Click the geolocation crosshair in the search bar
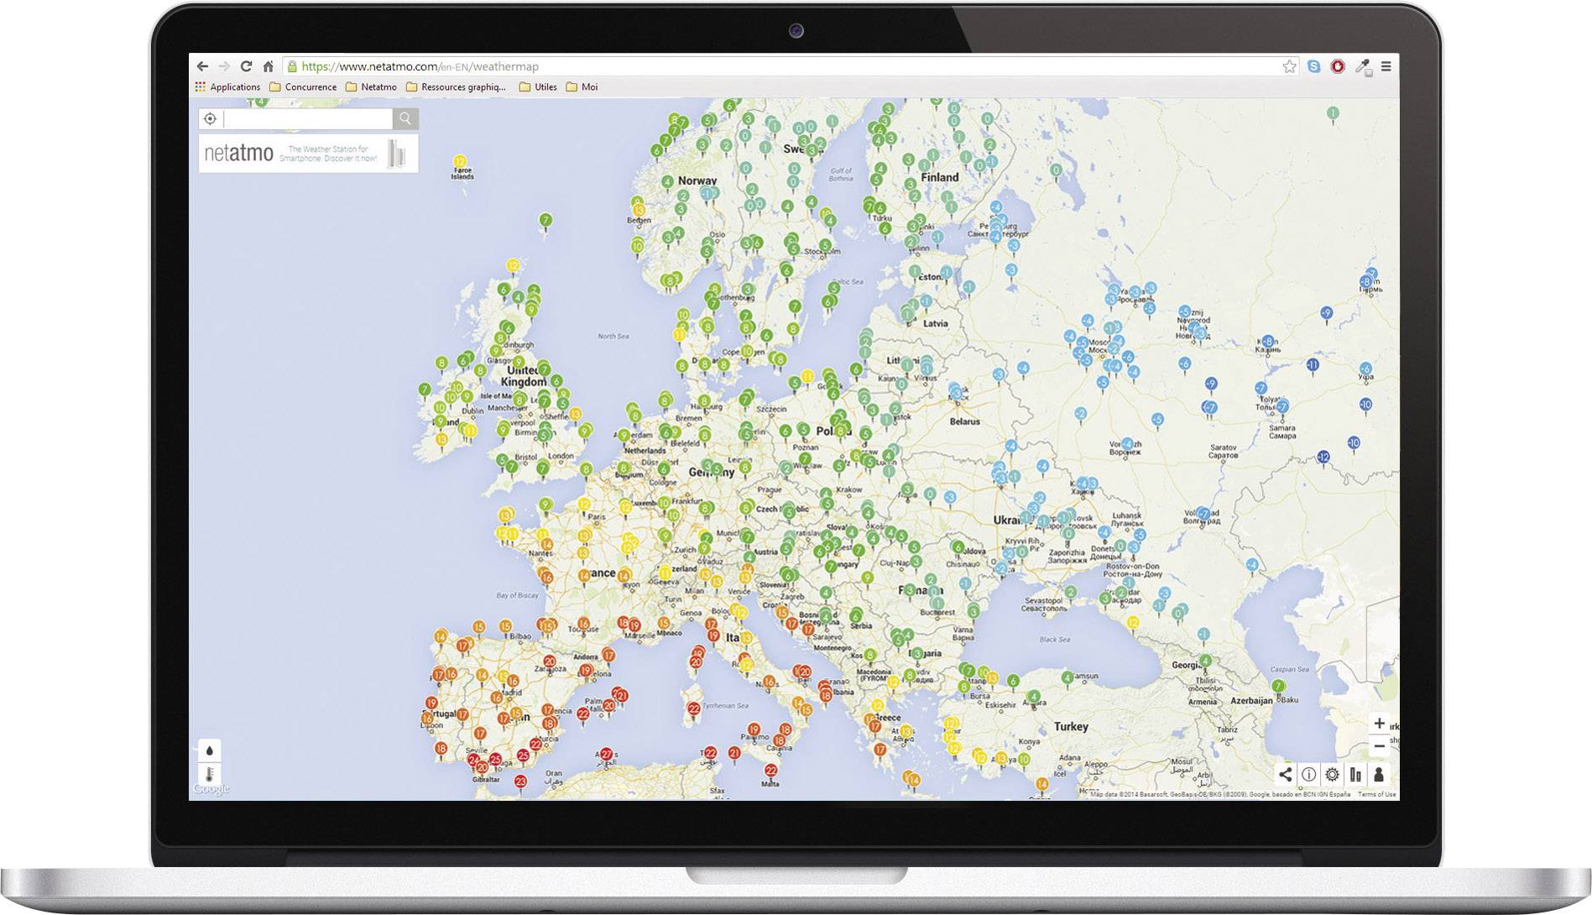This screenshot has width=1592, height=915. tap(209, 118)
